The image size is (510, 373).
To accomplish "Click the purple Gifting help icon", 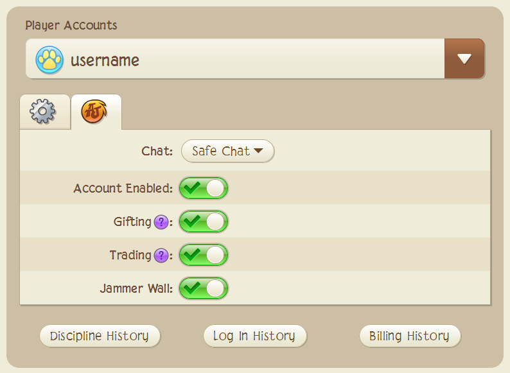I will tap(161, 222).
